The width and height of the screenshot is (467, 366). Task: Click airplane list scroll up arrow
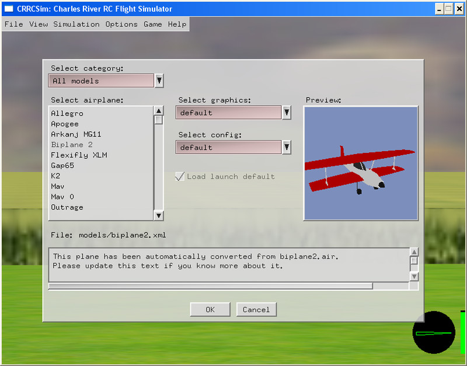point(159,111)
